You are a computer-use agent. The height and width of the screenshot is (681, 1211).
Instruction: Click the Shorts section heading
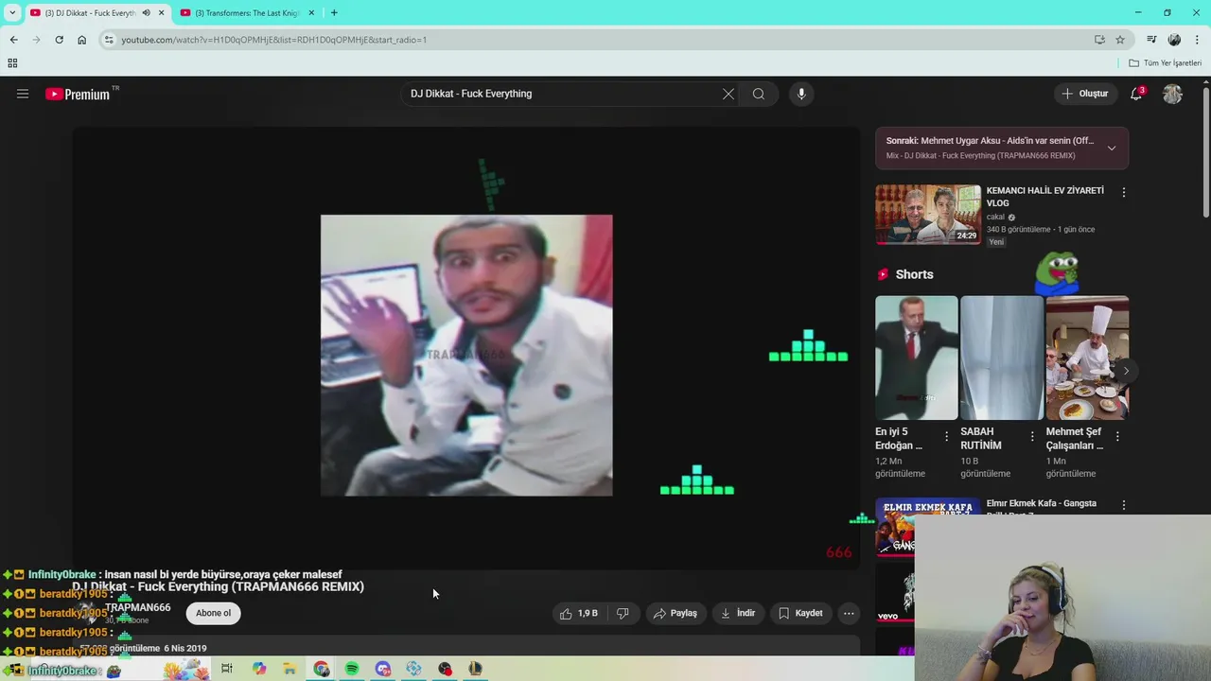[x=914, y=274]
